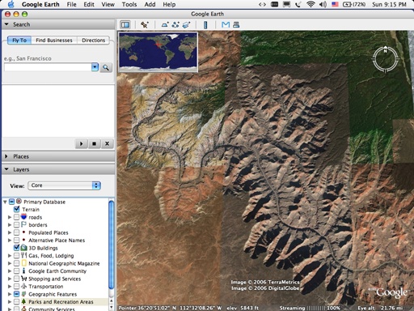
Task: Click the Layers panel vertical scrollbar
Action: pyautogui.click(x=112, y=245)
